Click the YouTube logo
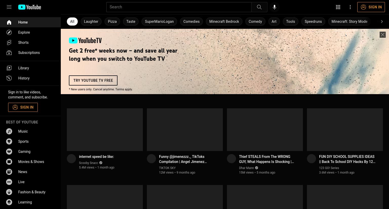Screen dimensions: 389x209 click(30, 7)
